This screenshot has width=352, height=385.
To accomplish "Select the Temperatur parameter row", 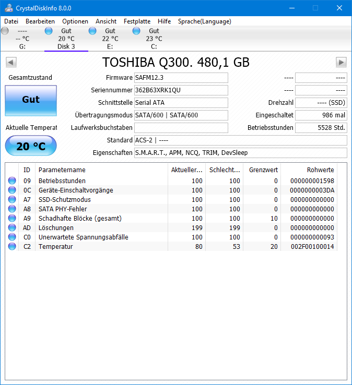I will pyautogui.click(x=171, y=247).
